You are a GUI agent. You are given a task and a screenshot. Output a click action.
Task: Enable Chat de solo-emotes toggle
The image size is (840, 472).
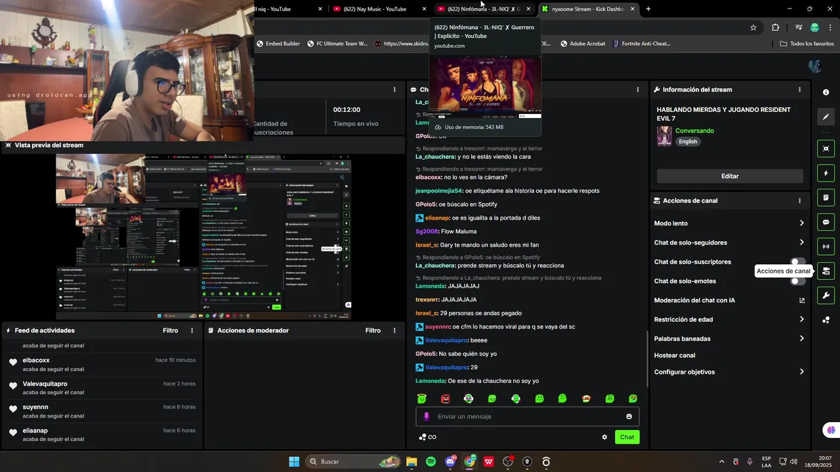798,281
